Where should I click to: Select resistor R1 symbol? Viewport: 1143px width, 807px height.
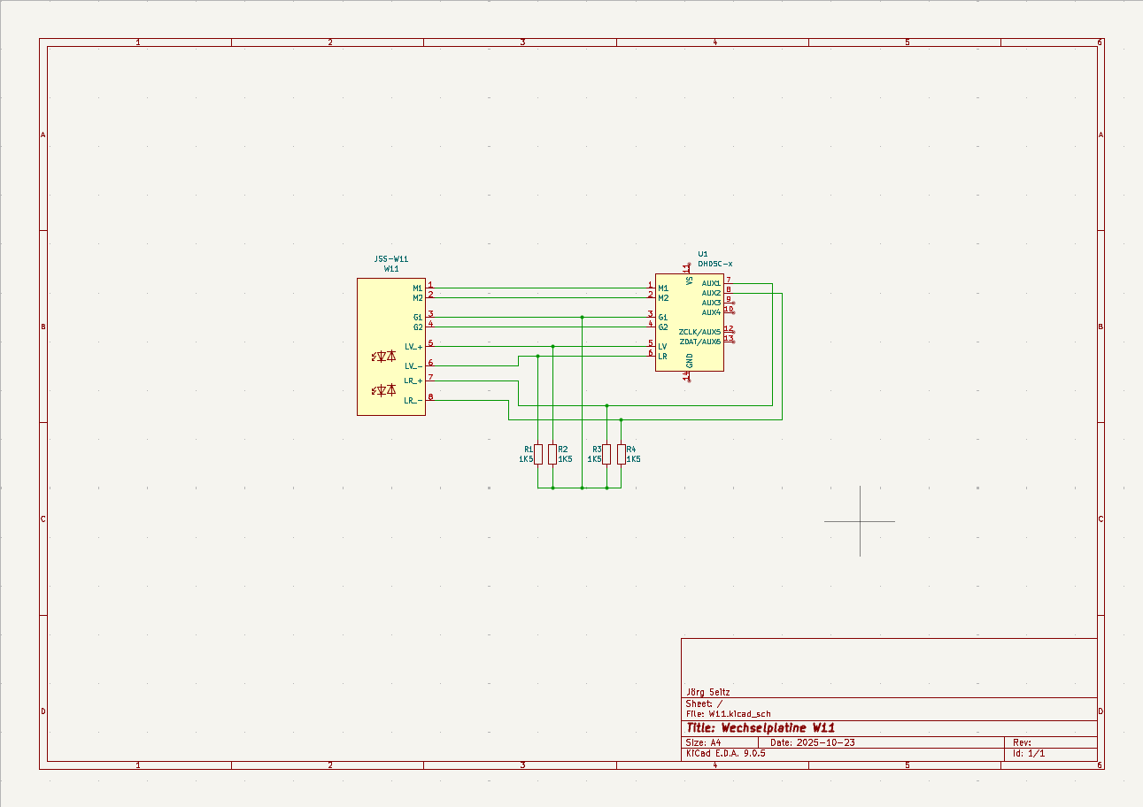pyautogui.click(x=537, y=454)
